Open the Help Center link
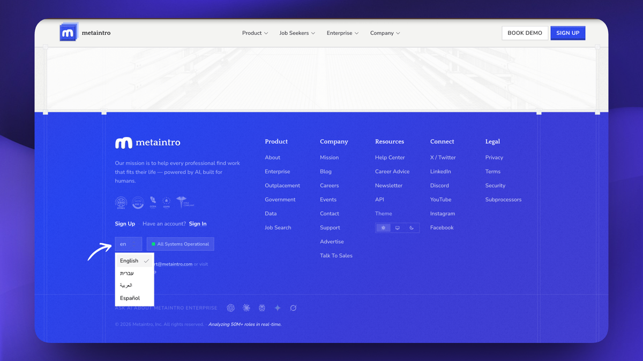The image size is (643, 361). pos(390,158)
